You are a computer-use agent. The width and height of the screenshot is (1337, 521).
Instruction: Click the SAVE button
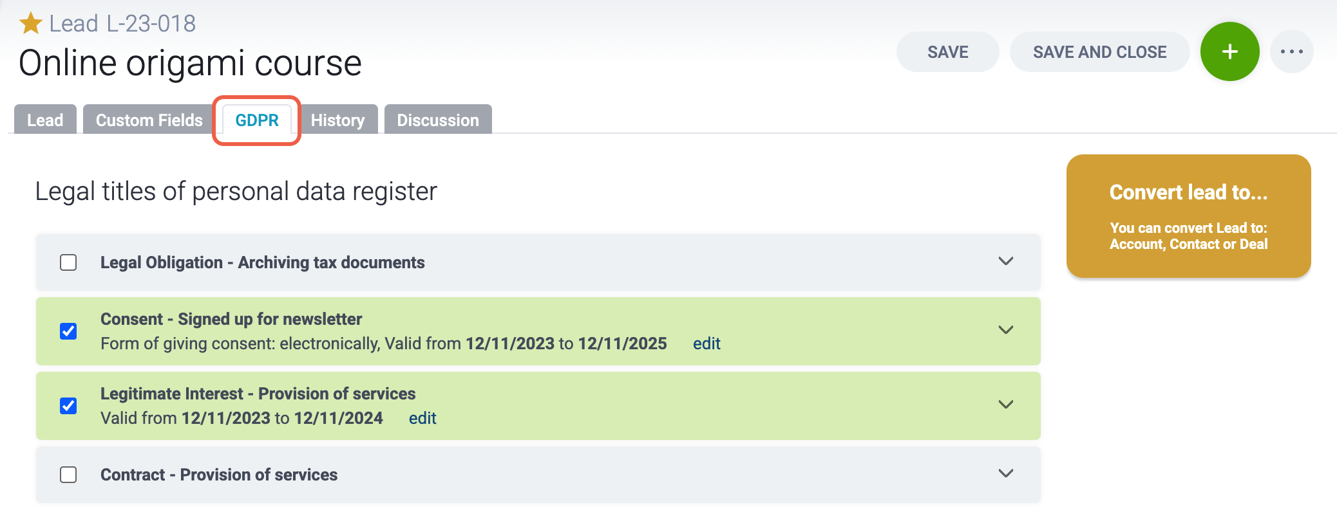tap(947, 52)
